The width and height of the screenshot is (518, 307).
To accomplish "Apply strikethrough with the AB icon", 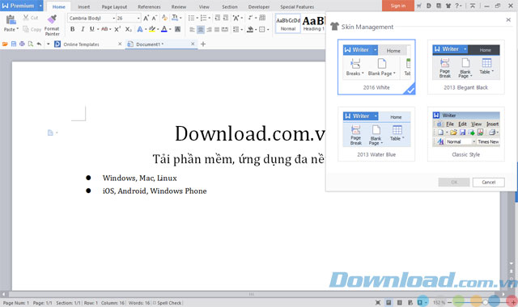I will [104, 29].
